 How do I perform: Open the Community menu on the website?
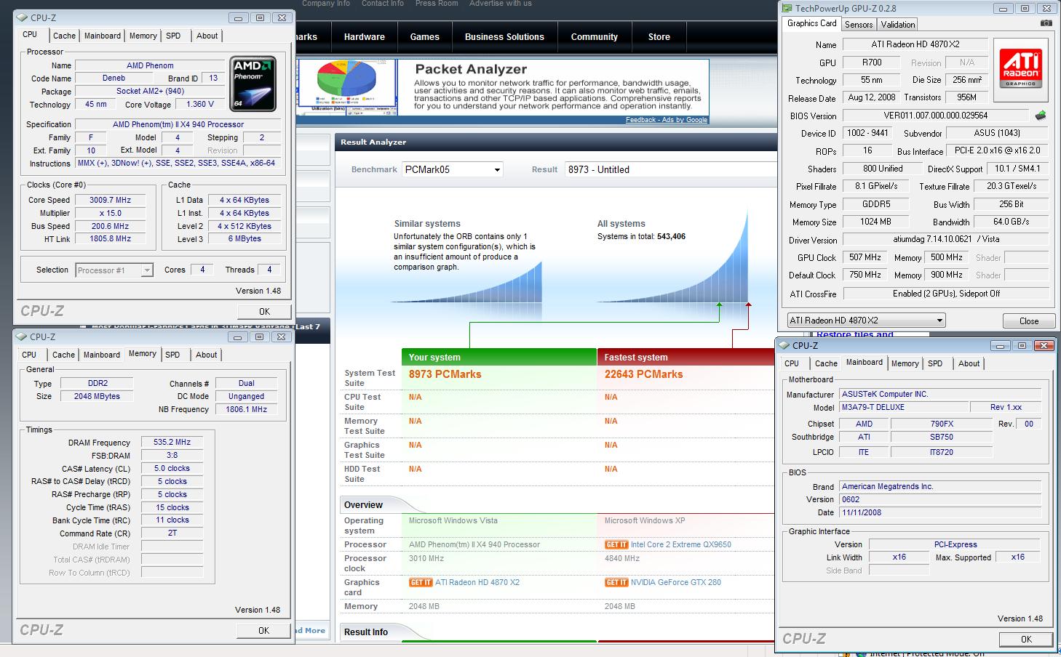coord(595,37)
